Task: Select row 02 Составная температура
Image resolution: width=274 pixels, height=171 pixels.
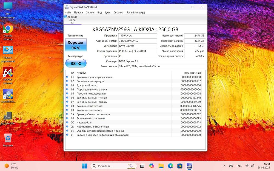Action: (133, 81)
